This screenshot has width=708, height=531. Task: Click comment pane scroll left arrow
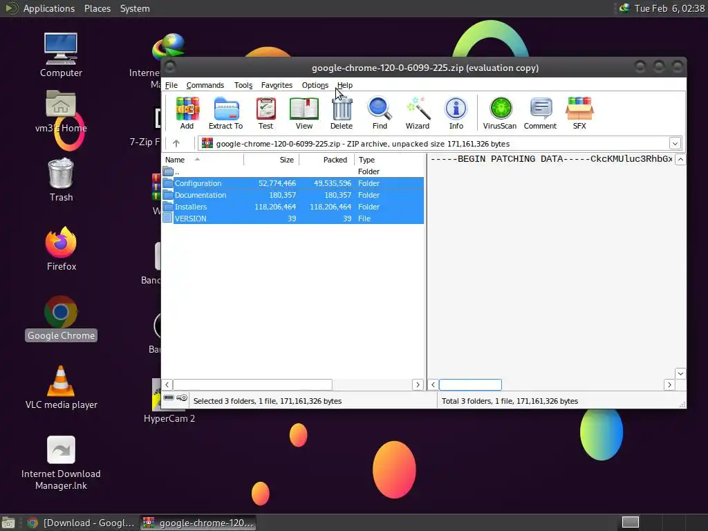pyautogui.click(x=433, y=384)
